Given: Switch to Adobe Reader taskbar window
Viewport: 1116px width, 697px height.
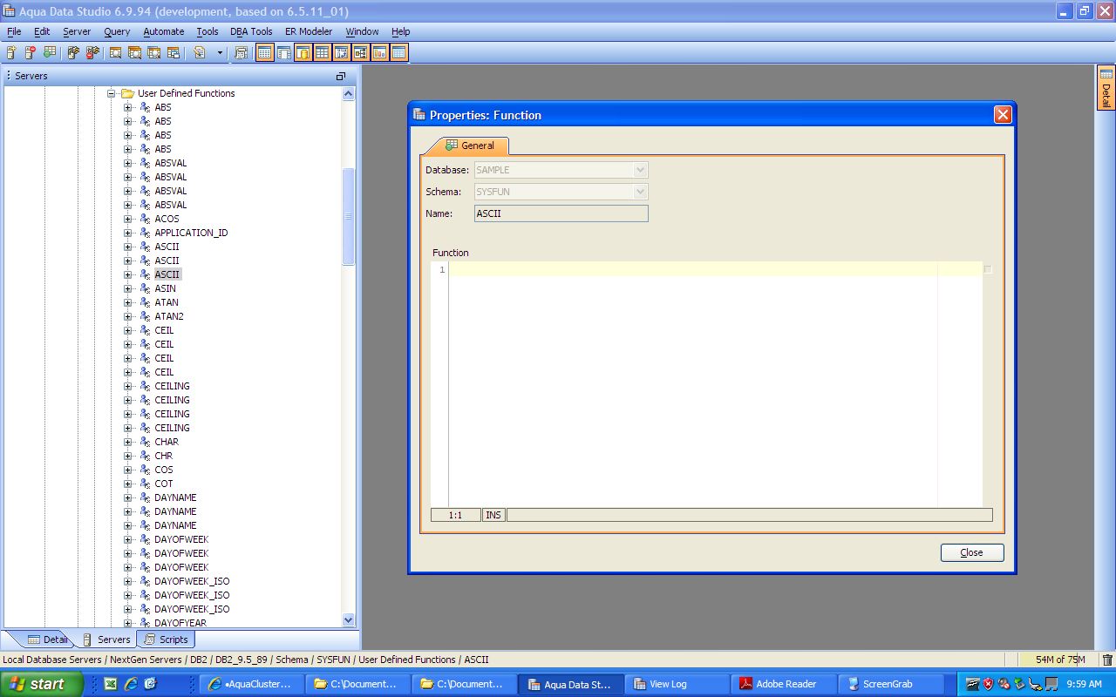Looking at the screenshot, I should click(x=784, y=684).
